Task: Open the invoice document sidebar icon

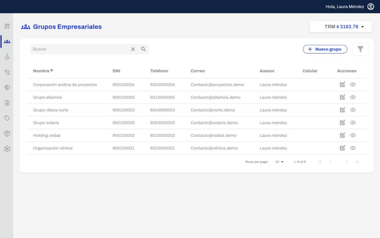Action: (x=7, y=103)
